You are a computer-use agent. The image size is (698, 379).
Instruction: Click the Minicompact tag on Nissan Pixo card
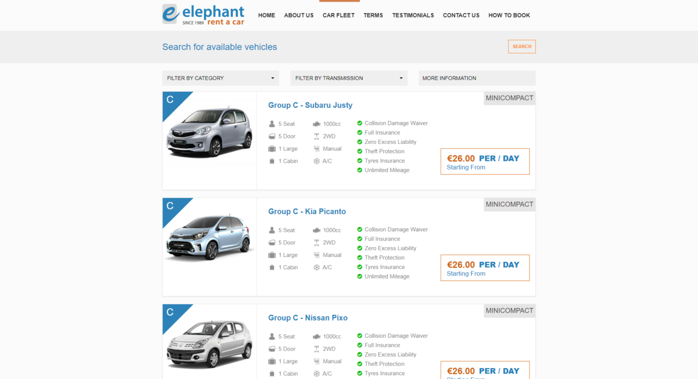509,311
